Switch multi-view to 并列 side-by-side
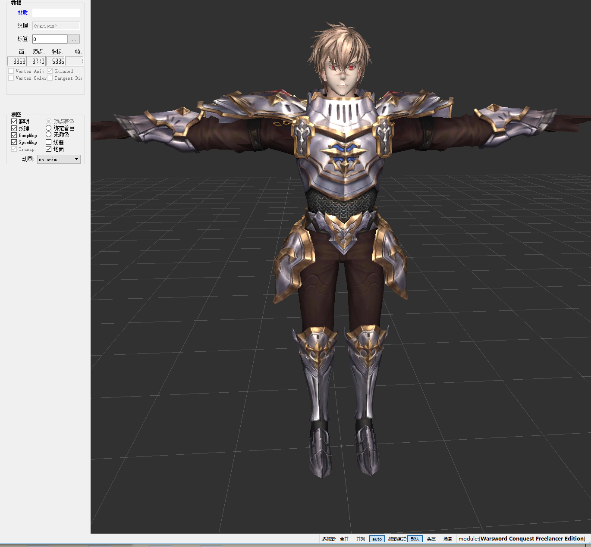This screenshot has height=547, width=591. coord(361,539)
